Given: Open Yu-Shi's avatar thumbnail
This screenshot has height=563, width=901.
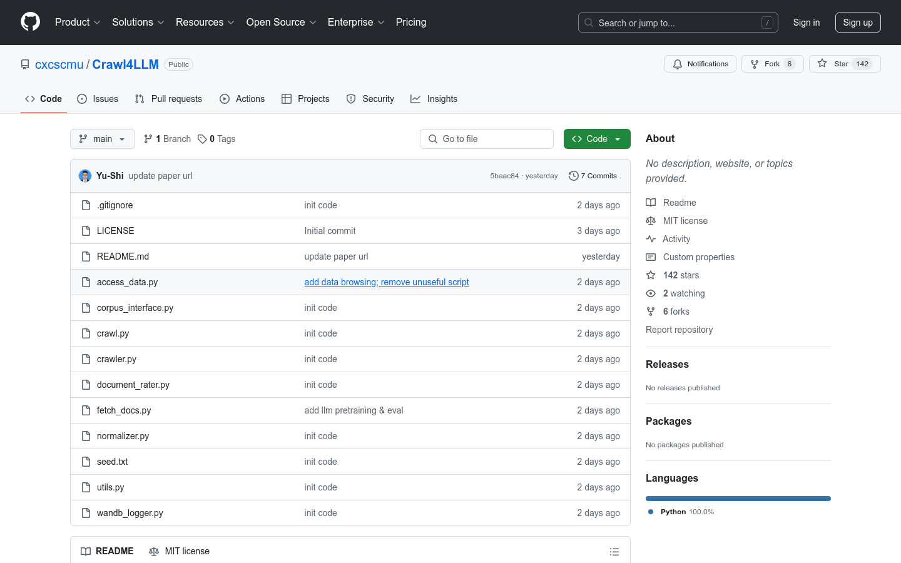Looking at the screenshot, I should [x=85, y=176].
